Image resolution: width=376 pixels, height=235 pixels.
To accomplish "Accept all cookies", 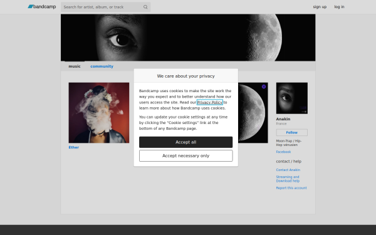I will click(x=185, y=142).
